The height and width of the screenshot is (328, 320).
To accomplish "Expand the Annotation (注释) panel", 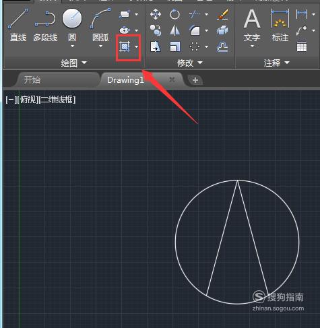I will 277,63.
